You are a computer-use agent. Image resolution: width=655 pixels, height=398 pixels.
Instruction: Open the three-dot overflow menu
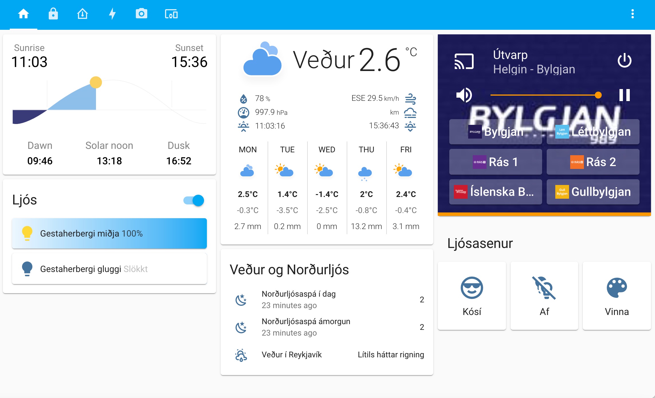pyautogui.click(x=632, y=14)
